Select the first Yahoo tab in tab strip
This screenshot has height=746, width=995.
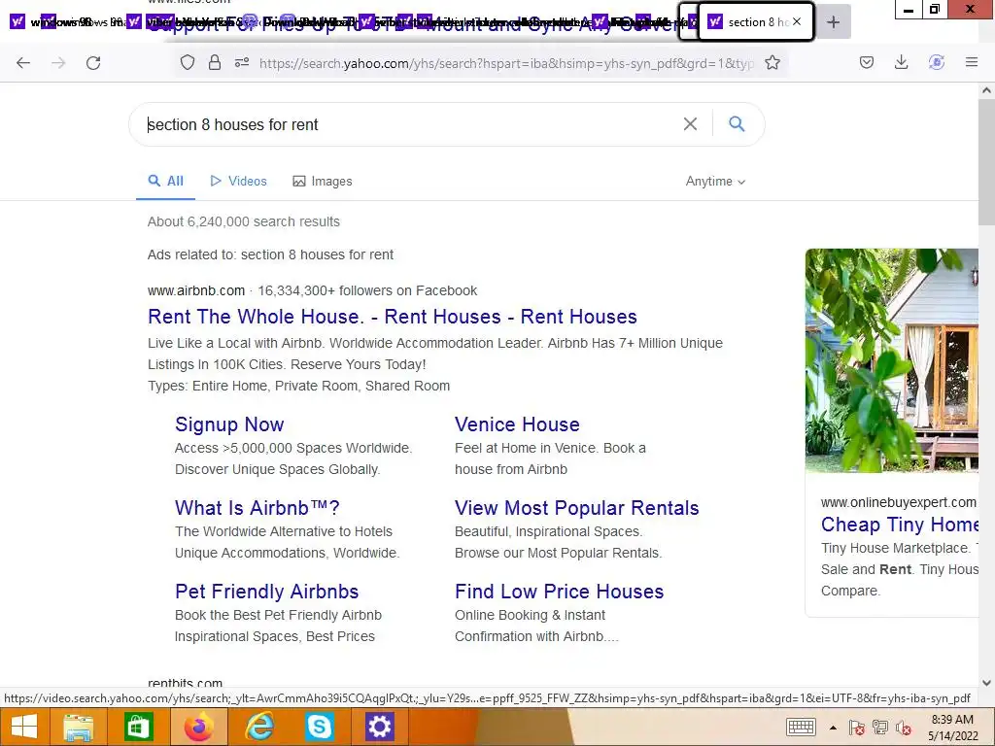17,22
